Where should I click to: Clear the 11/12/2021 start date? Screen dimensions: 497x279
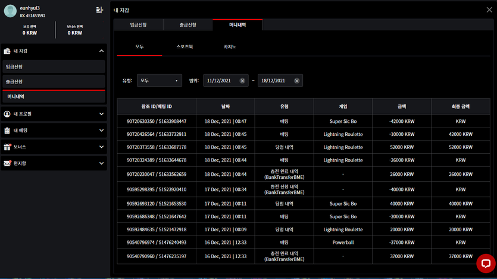coord(242,81)
